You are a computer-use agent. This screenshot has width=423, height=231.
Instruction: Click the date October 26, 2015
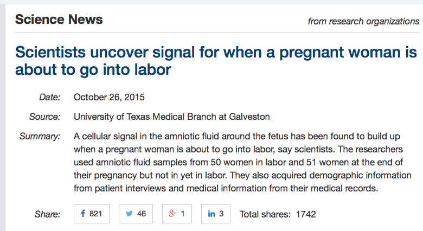tap(109, 97)
